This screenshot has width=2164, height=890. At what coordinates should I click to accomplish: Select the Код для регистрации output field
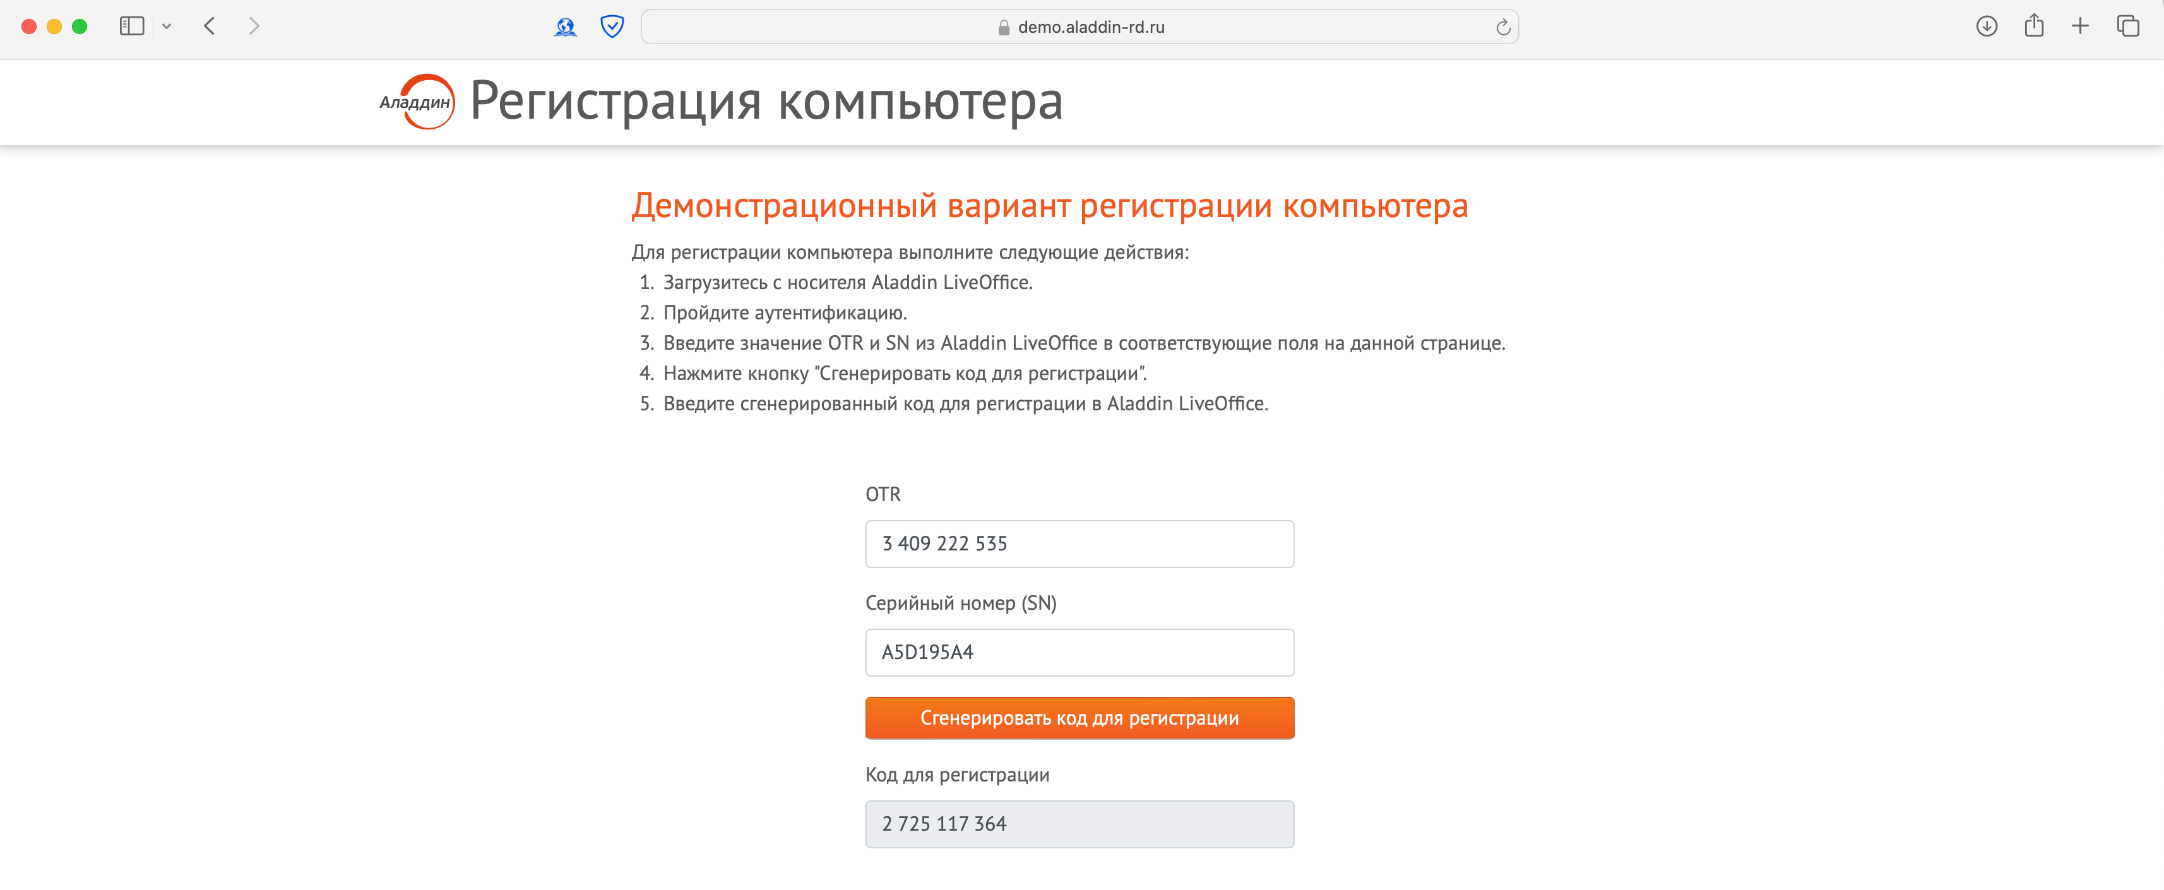1079,824
